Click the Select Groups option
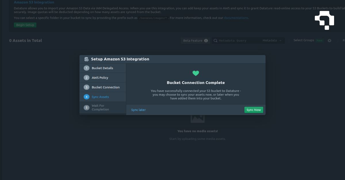The height and width of the screenshot is (180, 345). pos(304,40)
